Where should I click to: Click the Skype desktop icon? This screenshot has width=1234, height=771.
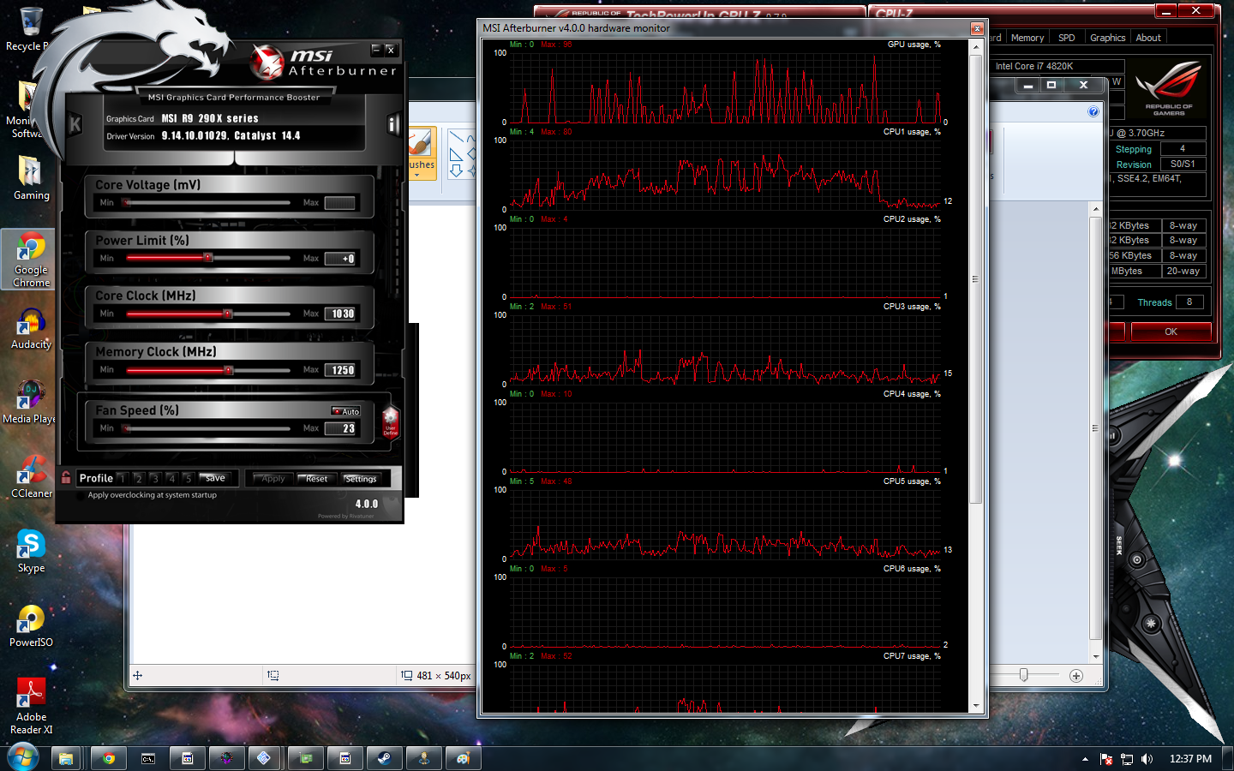32,551
